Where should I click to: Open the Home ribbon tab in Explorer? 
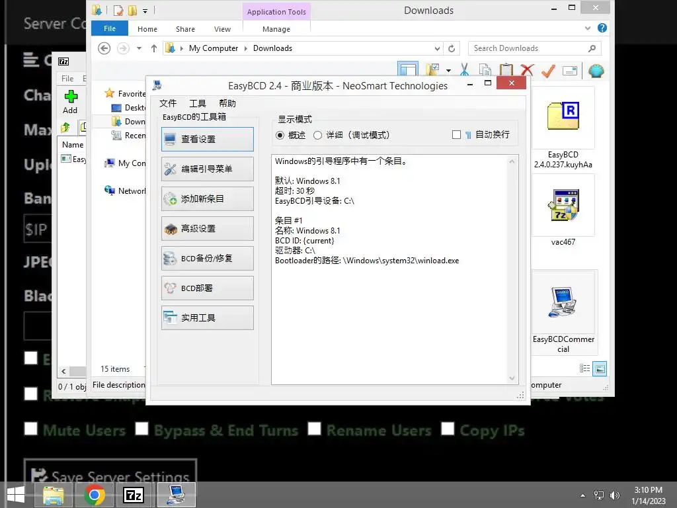point(147,29)
